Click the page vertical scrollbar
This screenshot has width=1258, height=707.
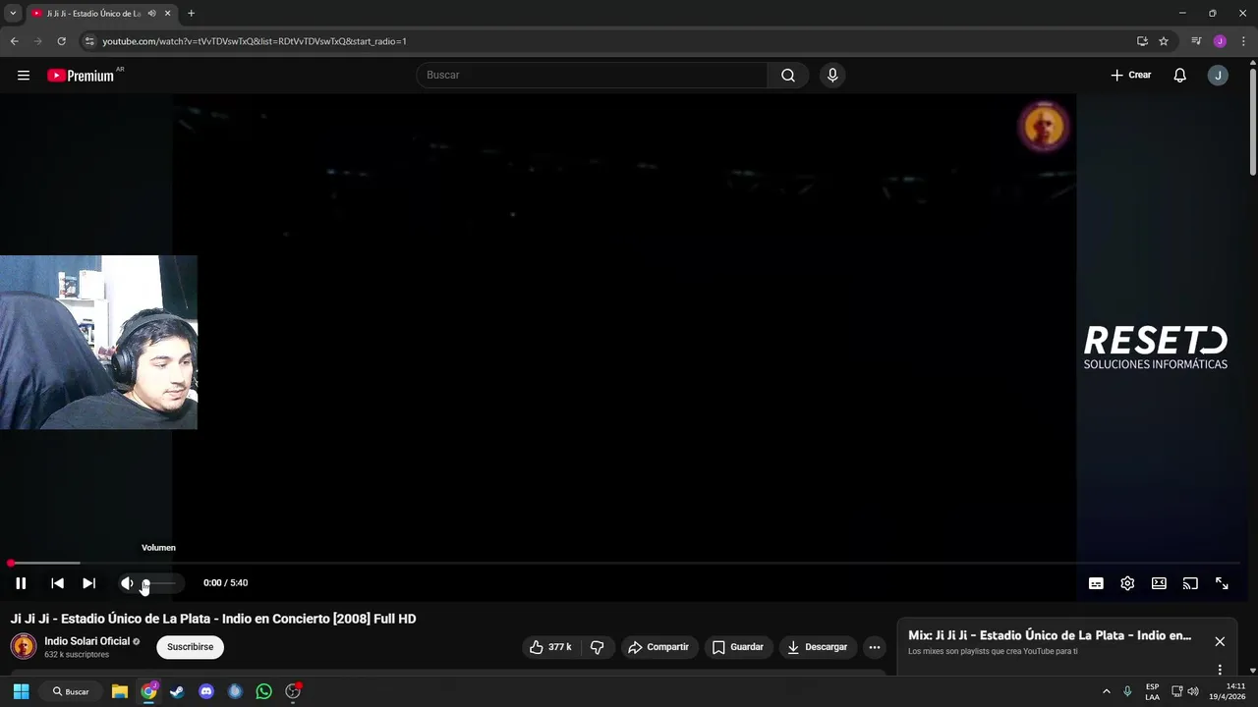click(1253, 123)
